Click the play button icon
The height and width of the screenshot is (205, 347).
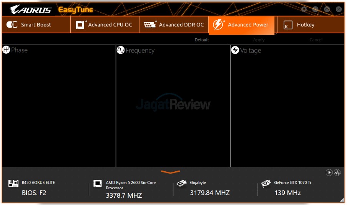point(329,172)
